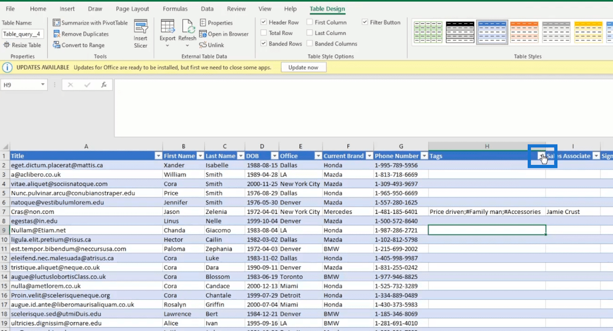
Task: Click the formula bar Enter checkmark
Action: point(87,85)
